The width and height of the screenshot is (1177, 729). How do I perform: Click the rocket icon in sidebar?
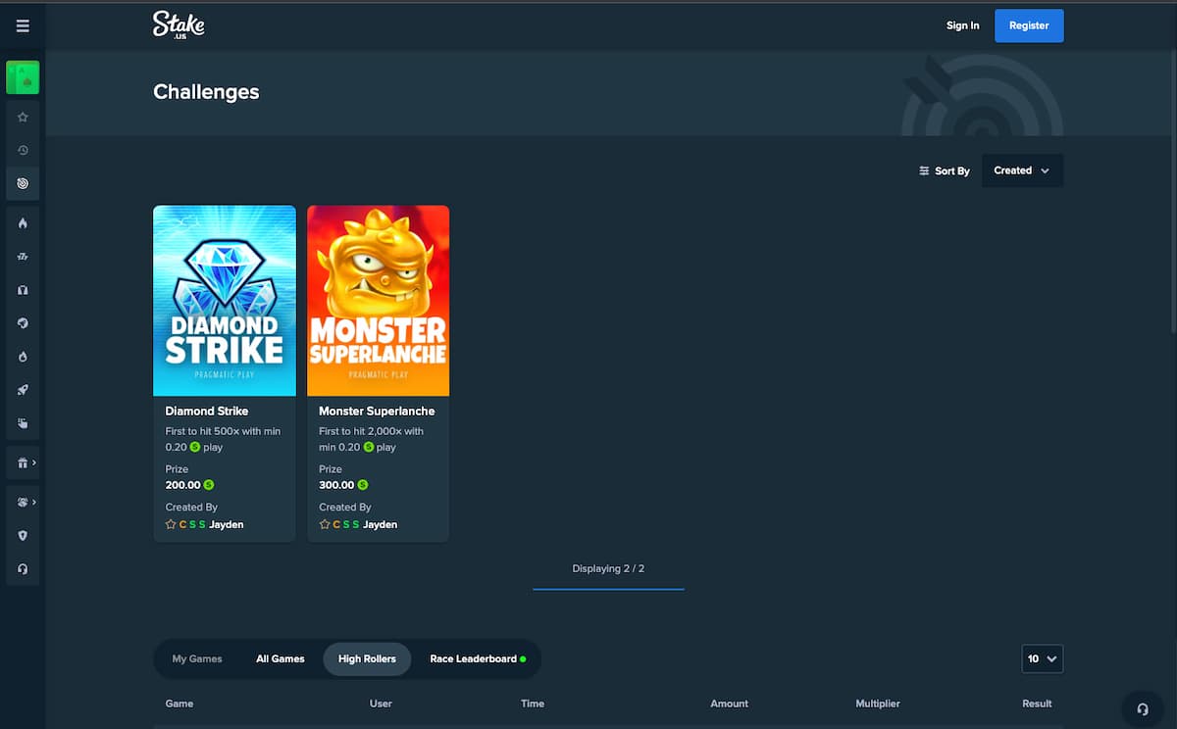(x=23, y=390)
